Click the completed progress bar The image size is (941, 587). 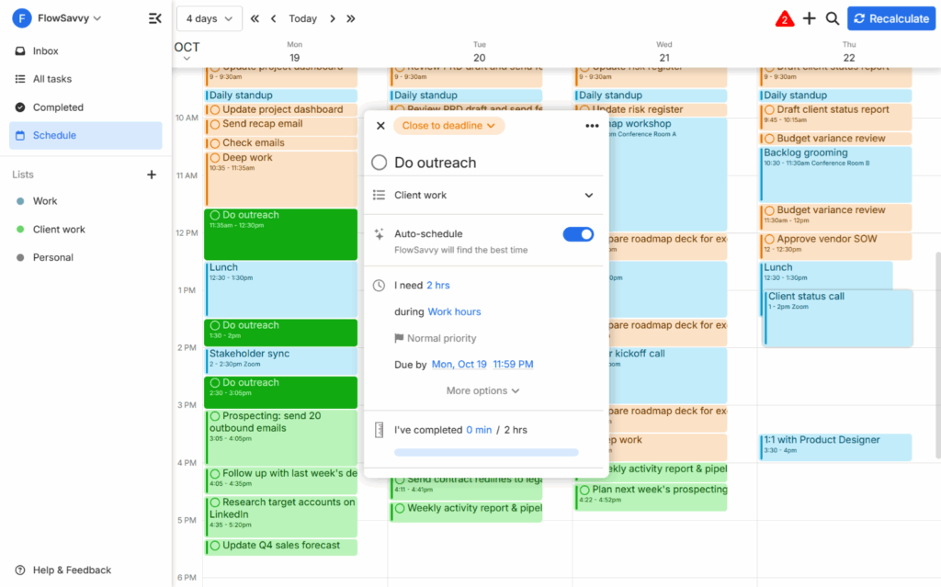tap(486, 453)
